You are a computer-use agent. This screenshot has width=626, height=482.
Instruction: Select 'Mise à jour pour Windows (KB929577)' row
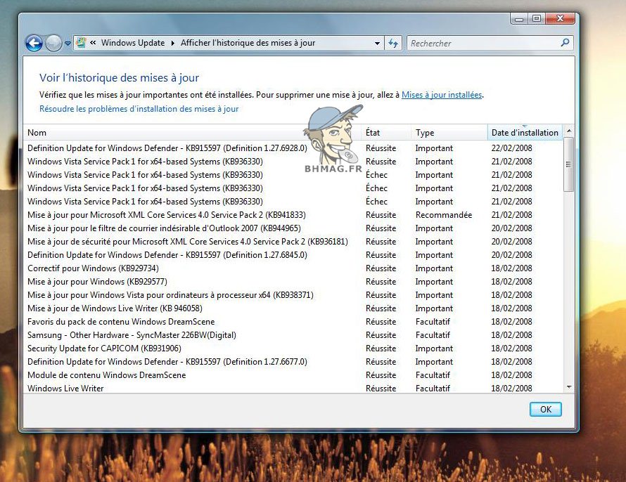pyautogui.click(x=293, y=282)
